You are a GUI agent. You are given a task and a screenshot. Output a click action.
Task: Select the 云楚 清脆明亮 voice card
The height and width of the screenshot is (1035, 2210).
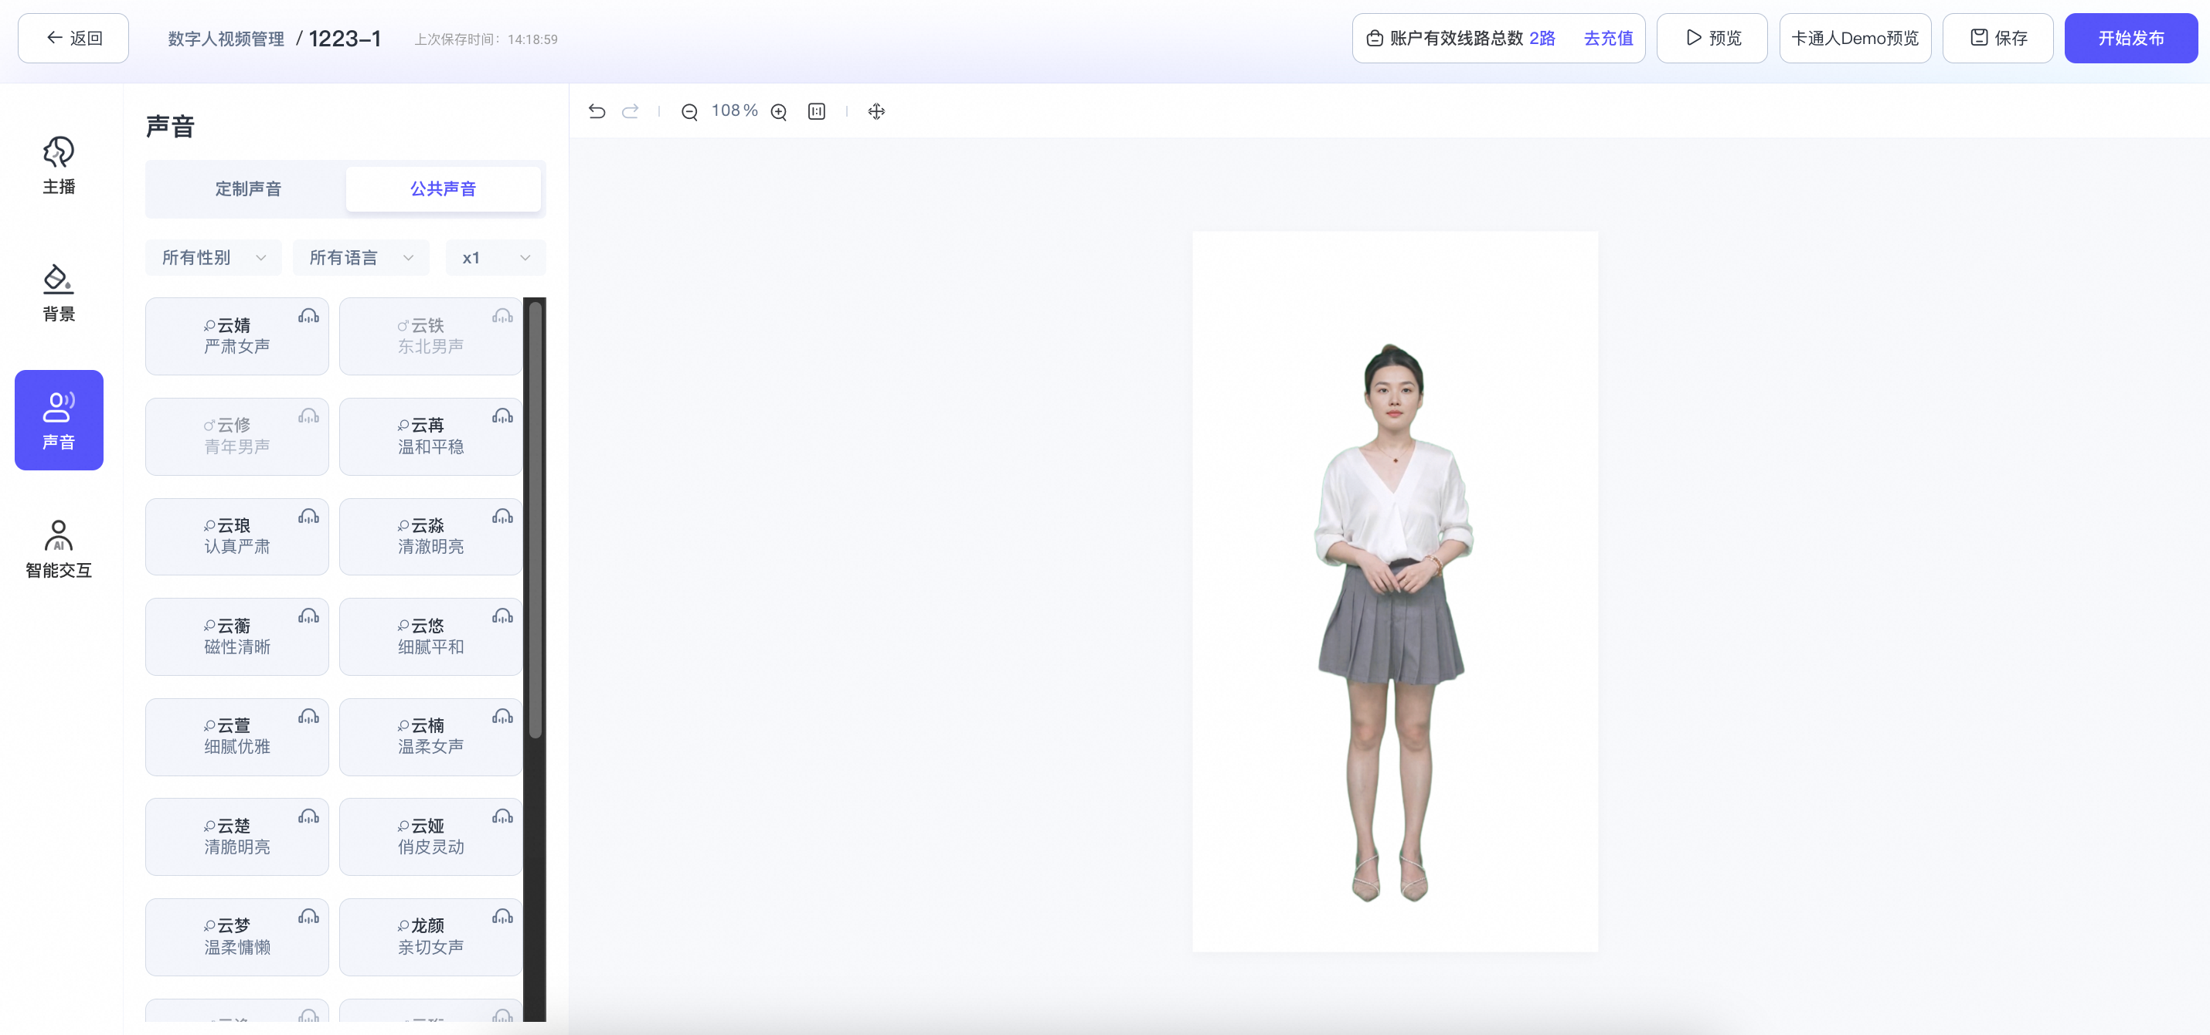(x=236, y=837)
